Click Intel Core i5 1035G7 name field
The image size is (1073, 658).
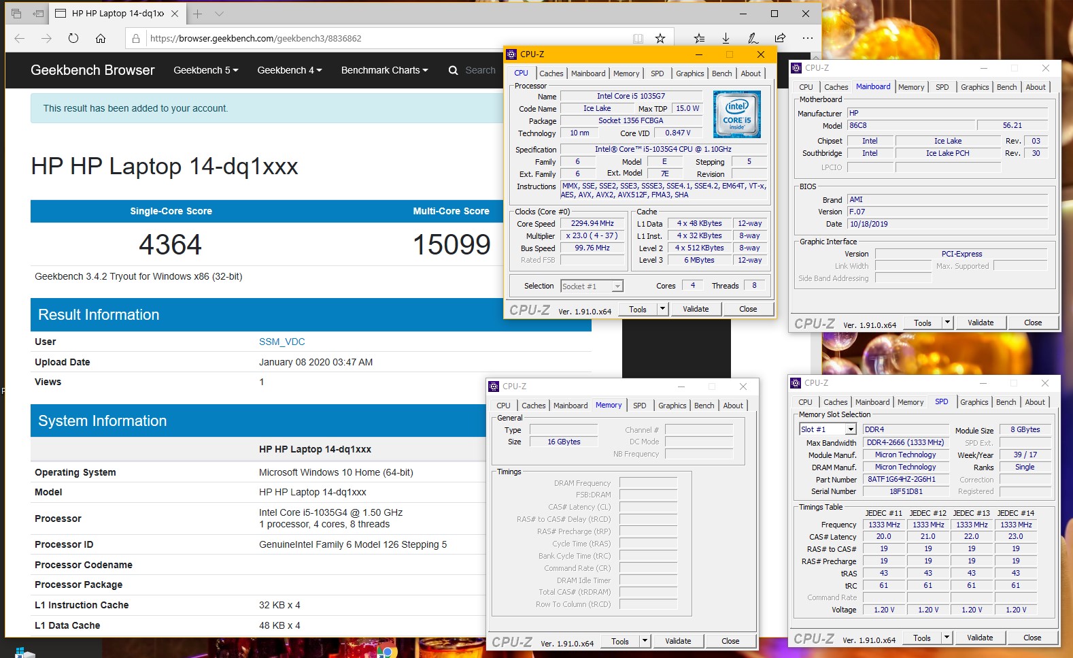(631, 96)
